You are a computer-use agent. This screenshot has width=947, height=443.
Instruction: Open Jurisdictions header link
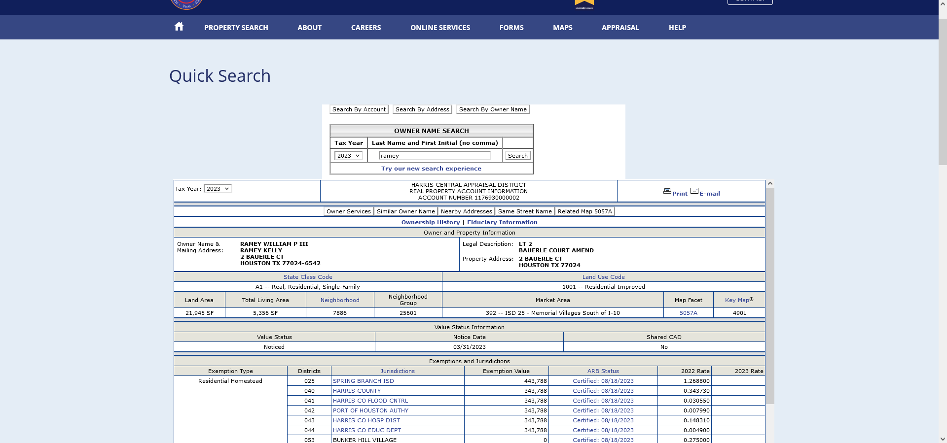(x=398, y=371)
